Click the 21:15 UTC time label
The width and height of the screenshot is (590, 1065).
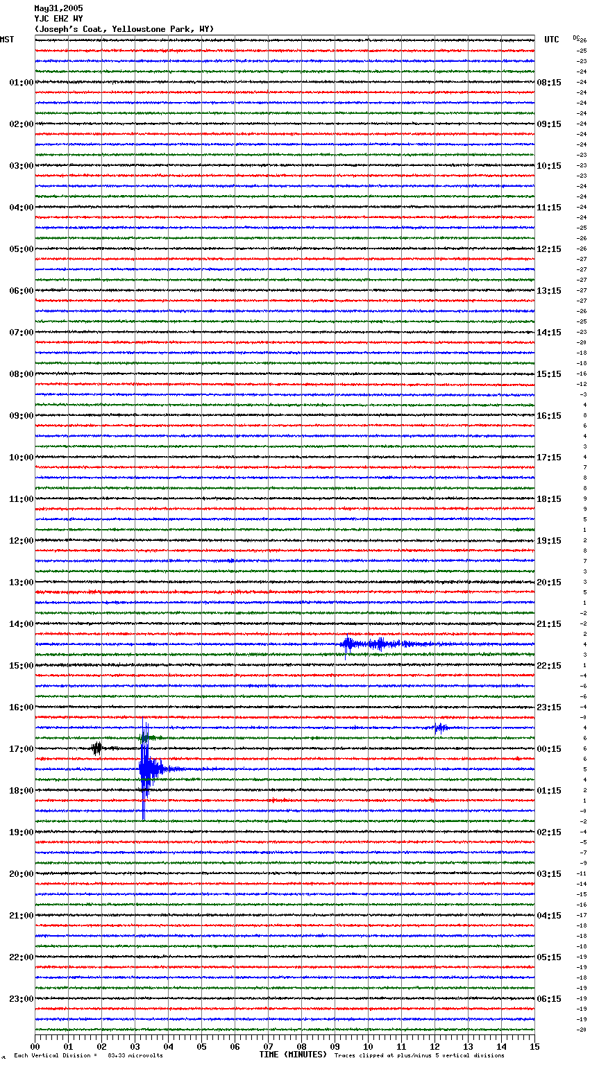click(x=549, y=624)
